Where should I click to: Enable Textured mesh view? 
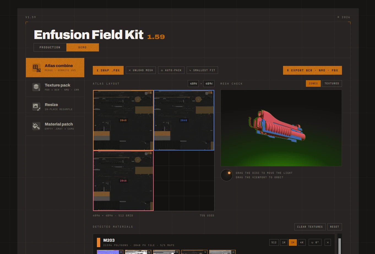pyautogui.click(x=332, y=83)
